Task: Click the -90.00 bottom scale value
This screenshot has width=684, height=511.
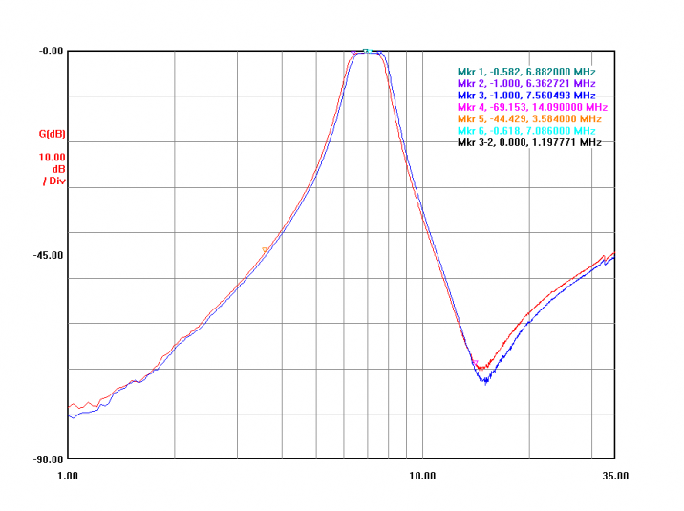Action: click(48, 459)
